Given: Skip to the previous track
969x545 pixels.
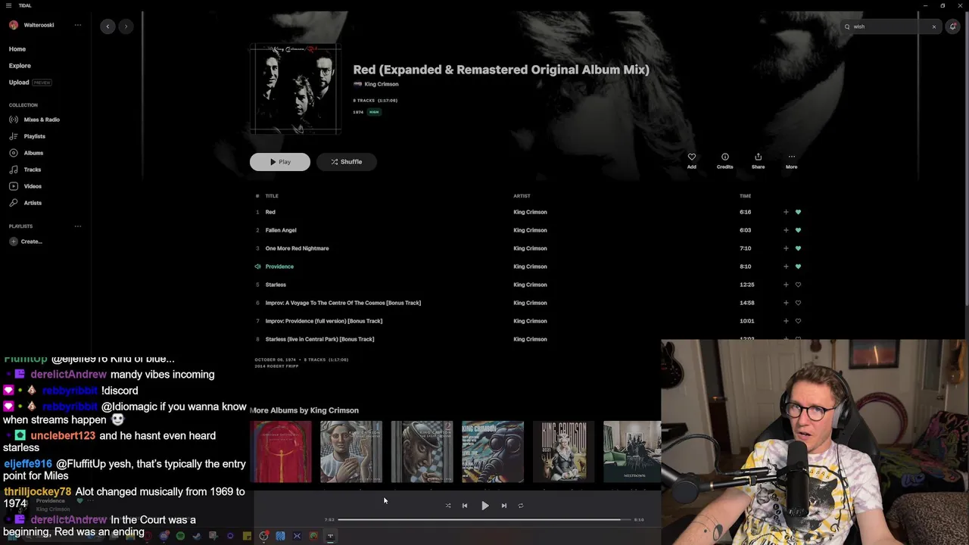Looking at the screenshot, I should tap(465, 506).
